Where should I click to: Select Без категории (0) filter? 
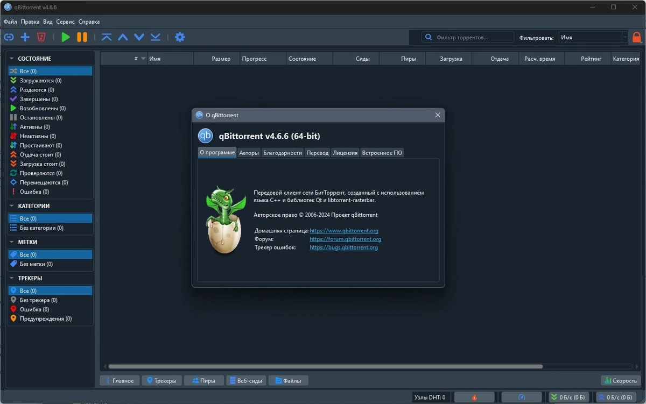(x=50, y=228)
